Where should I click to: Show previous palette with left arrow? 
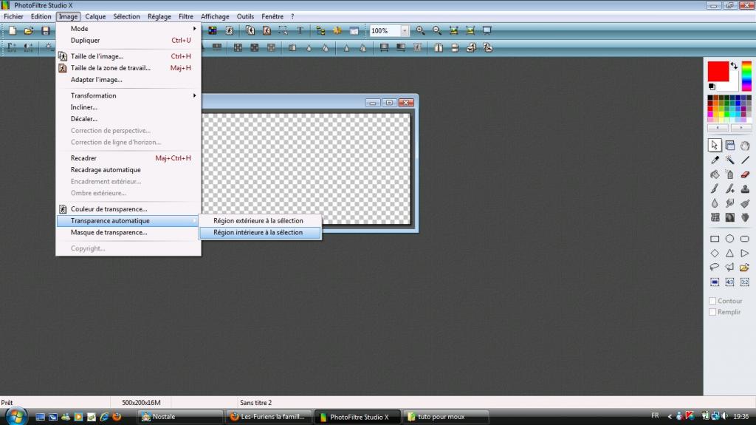[718, 128]
